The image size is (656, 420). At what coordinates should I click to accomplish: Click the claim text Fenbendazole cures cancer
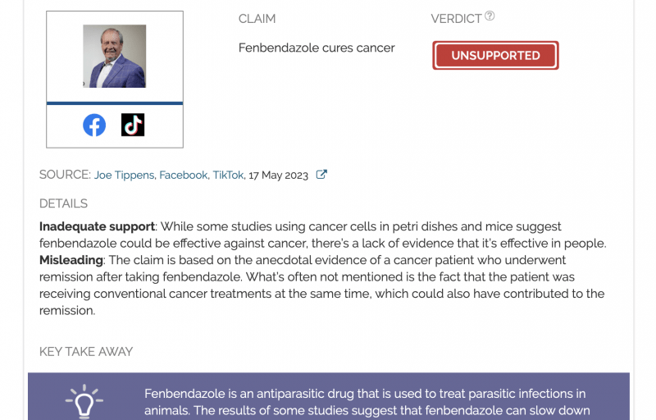[x=317, y=48]
